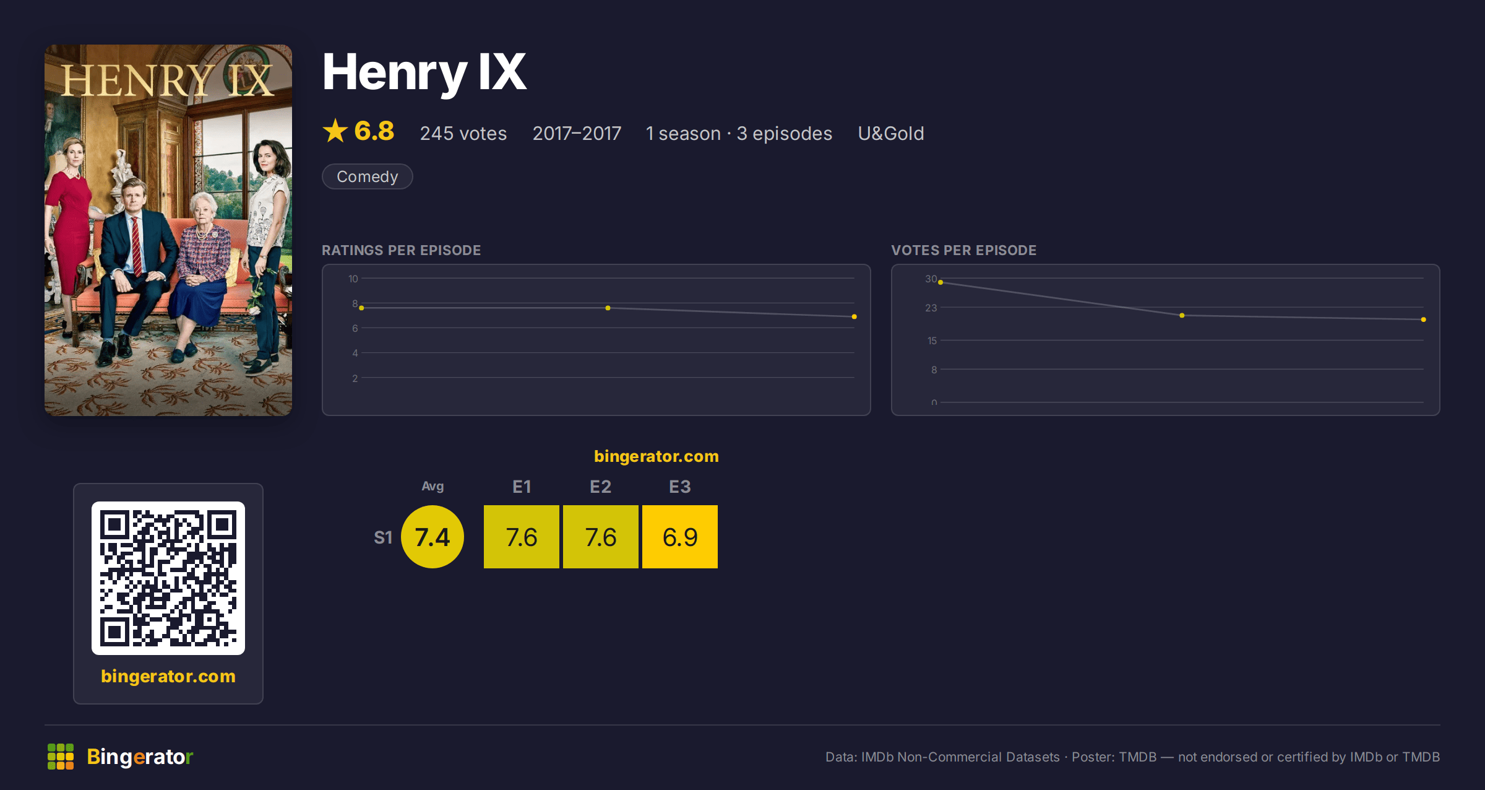Click the U&Gold network label
This screenshot has width=1485, height=790.
891,133
